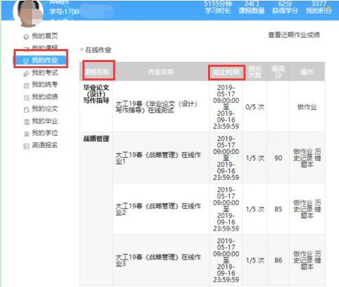Click 做作业 for the 毕业论文 online test
The image size is (339, 287).
[x=307, y=107]
